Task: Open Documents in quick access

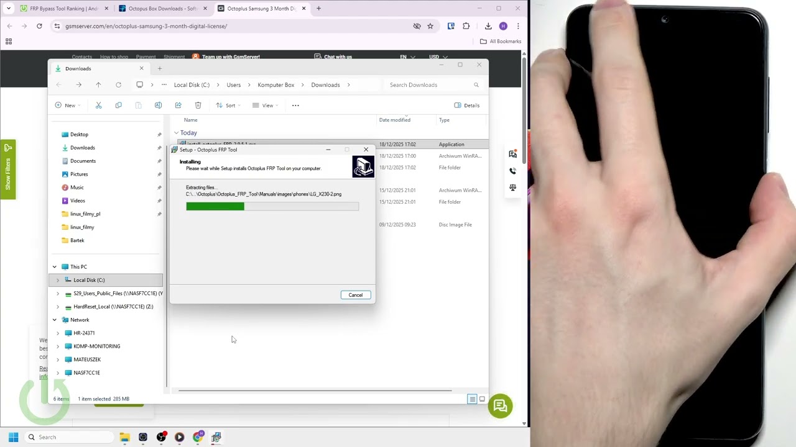Action: point(83,161)
